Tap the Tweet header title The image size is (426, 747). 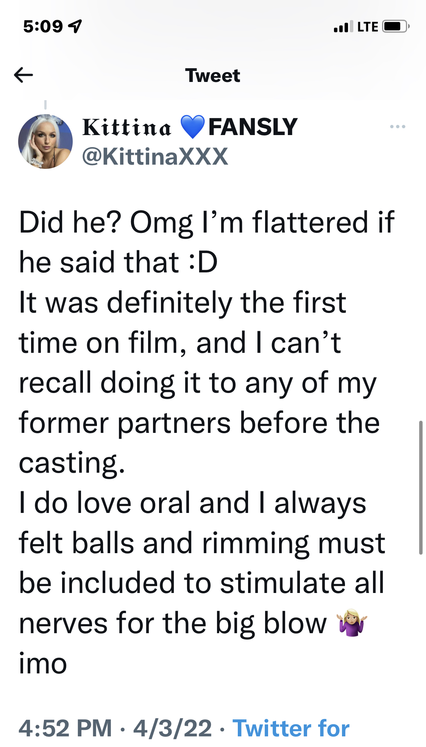tap(212, 75)
